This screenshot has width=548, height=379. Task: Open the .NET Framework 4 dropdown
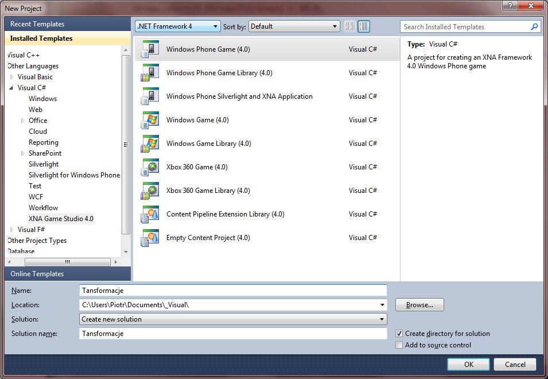pyautogui.click(x=178, y=26)
